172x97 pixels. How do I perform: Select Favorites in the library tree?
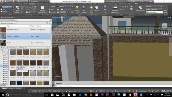click(x=5, y=52)
